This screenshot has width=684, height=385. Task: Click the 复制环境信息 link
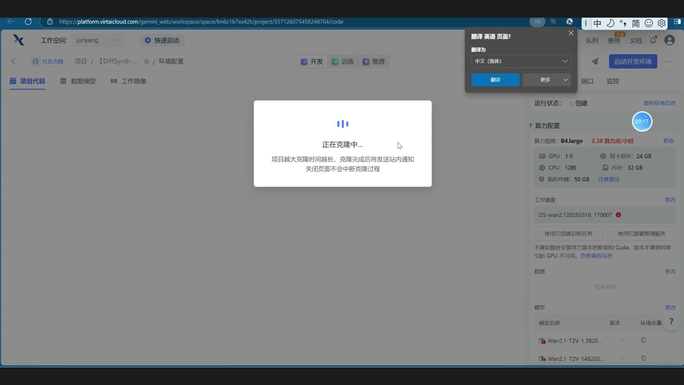pyautogui.click(x=659, y=103)
